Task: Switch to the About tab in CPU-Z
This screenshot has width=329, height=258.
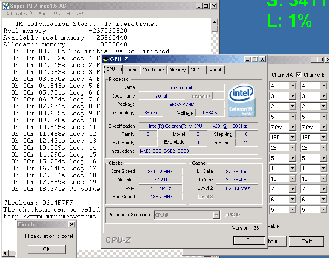Action: tap(215, 70)
